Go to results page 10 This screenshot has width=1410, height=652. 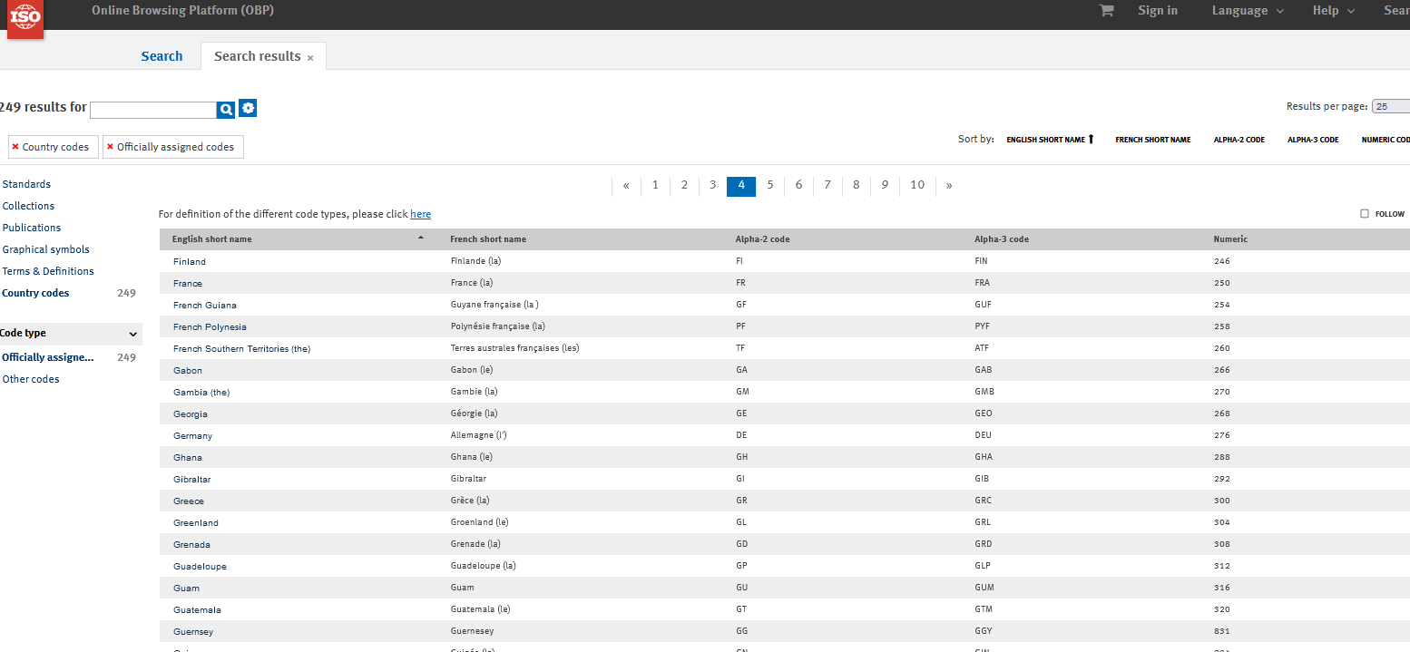(x=917, y=185)
